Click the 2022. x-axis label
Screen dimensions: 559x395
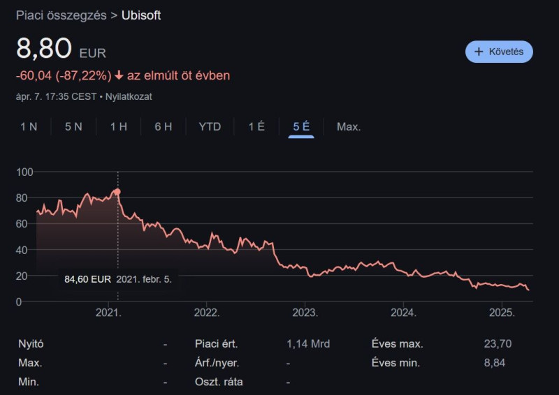click(207, 313)
